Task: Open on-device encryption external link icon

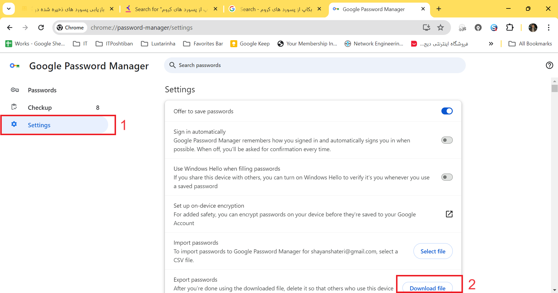Action: click(449, 214)
